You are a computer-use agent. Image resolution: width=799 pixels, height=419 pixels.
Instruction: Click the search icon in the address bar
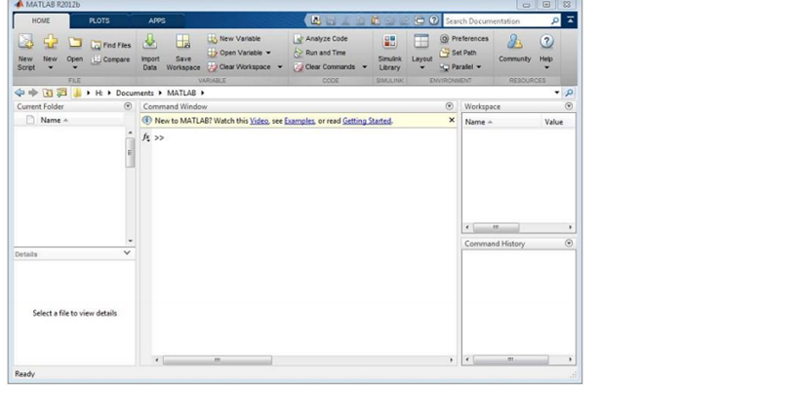[x=569, y=93]
